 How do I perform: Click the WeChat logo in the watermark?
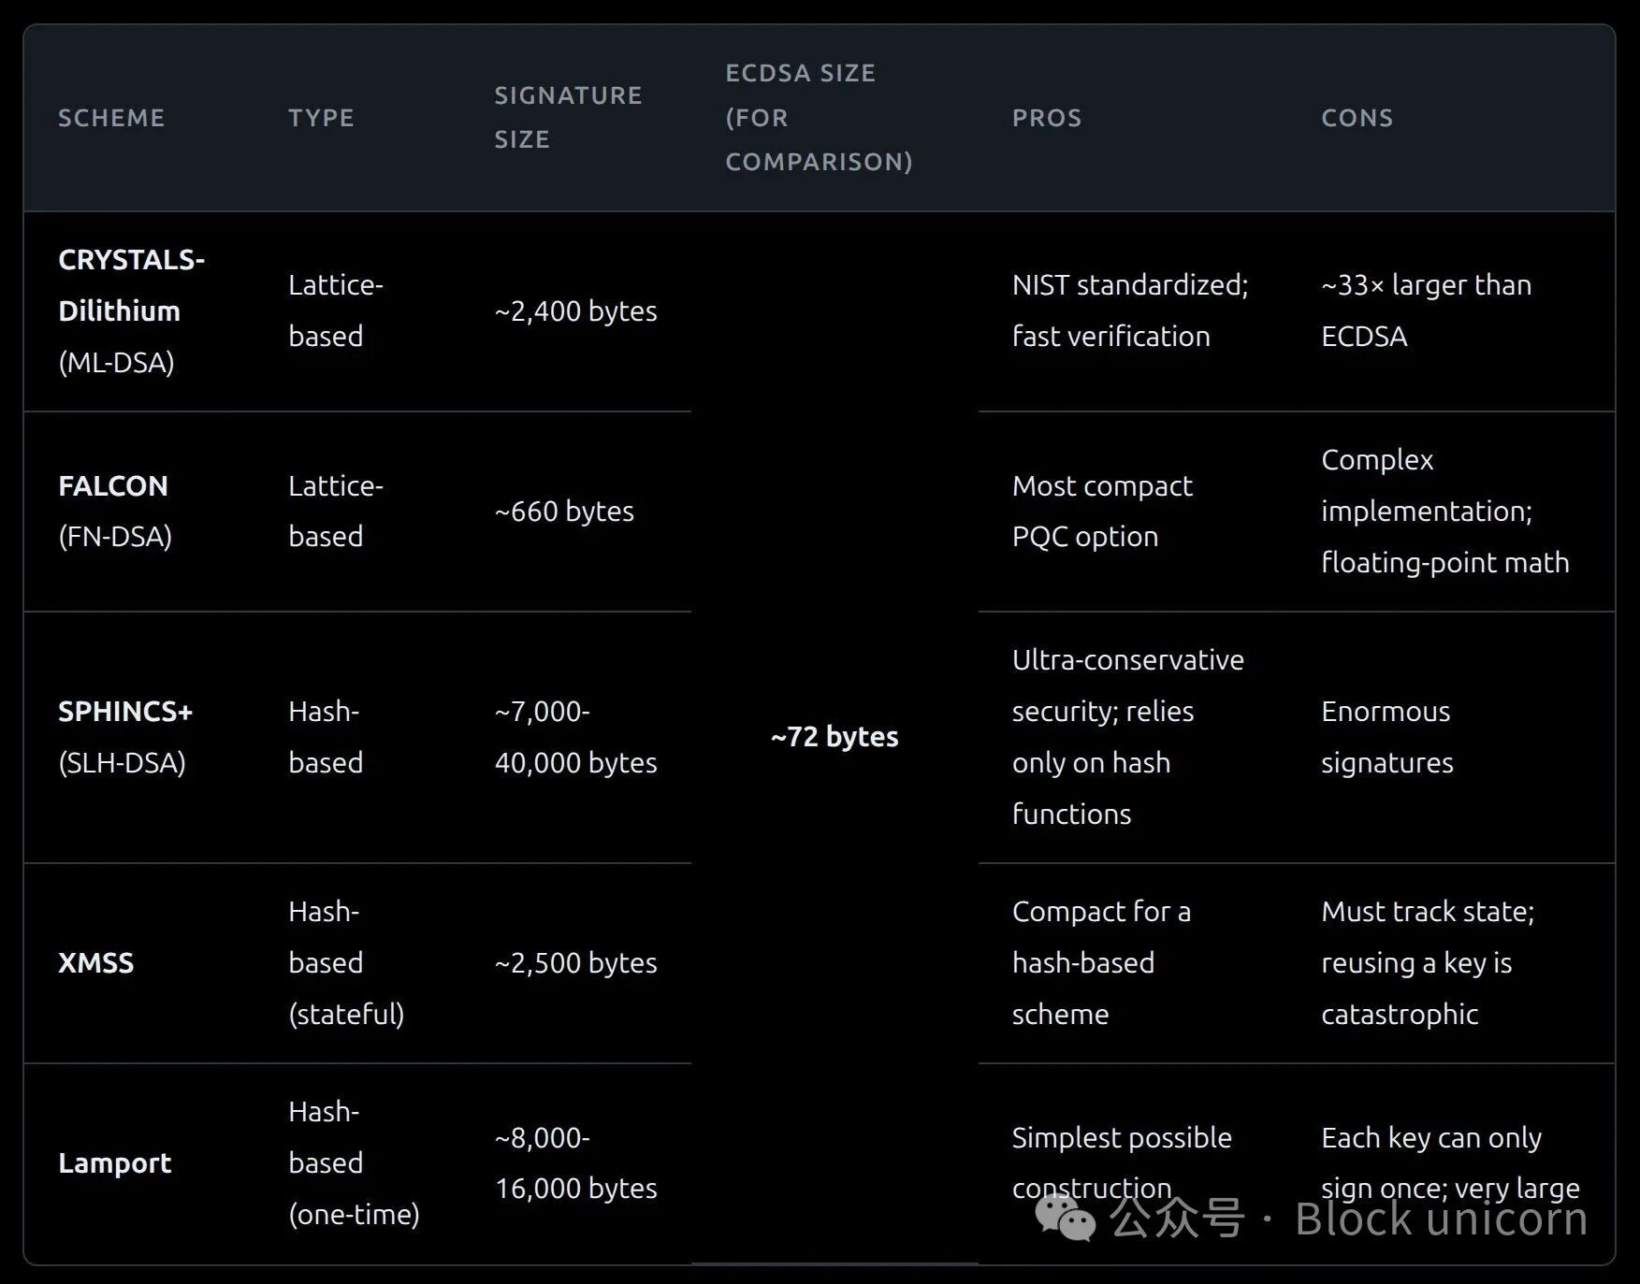point(1065,1219)
